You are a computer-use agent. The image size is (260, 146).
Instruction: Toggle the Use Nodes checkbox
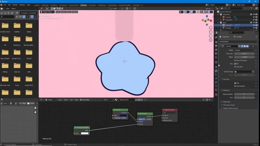[81, 100]
